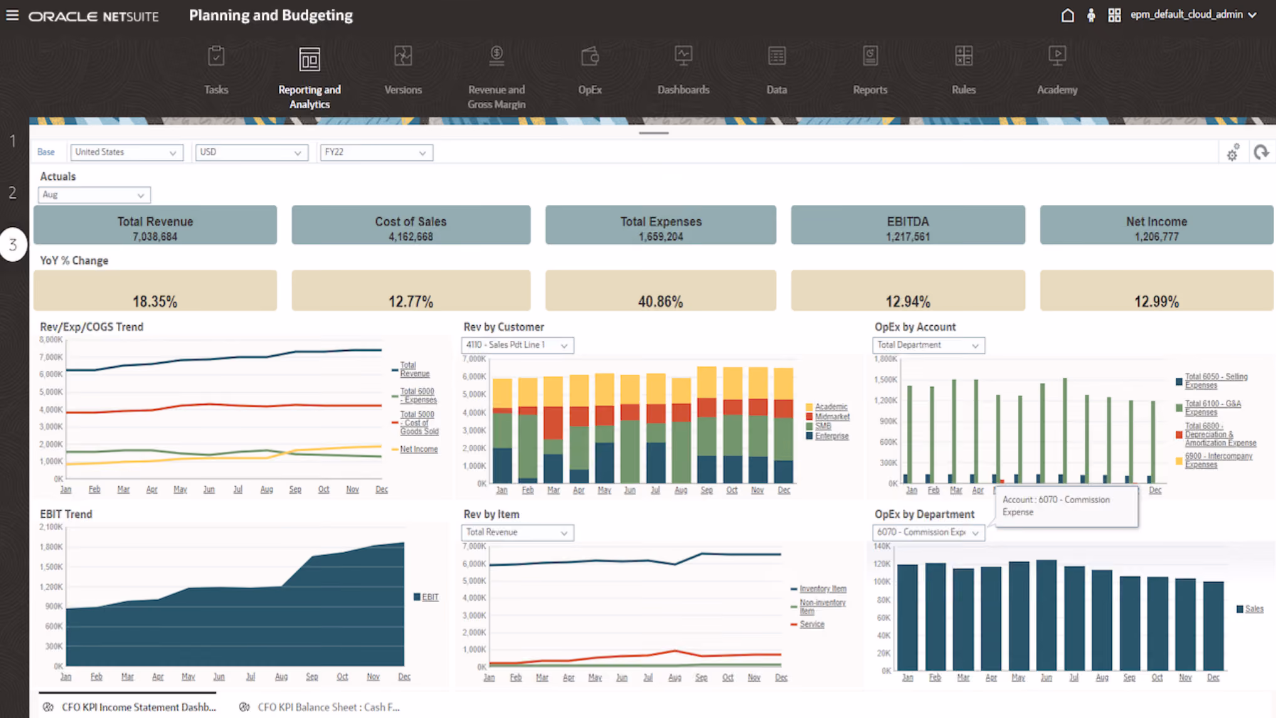This screenshot has height=718, width=1276.
Task: Expand the epm_default_cloud_admin user menu
Action: [x=1193, y=14]
